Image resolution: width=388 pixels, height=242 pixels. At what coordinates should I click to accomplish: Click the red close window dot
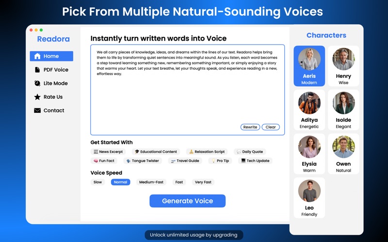31,30
